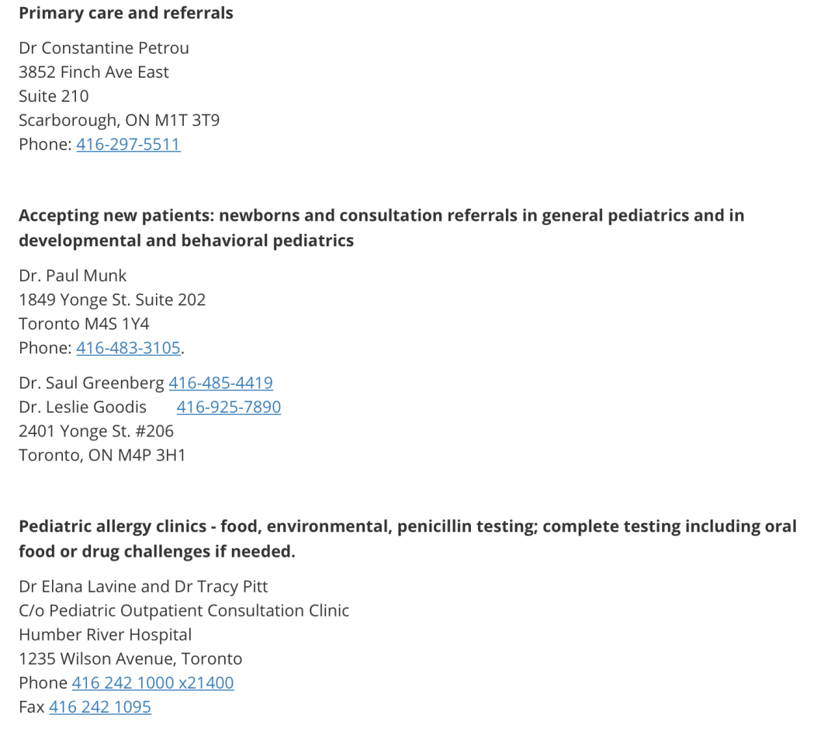
Task: Open the Humber River phone link 416 242 1000 x21400
Action: 153,683
